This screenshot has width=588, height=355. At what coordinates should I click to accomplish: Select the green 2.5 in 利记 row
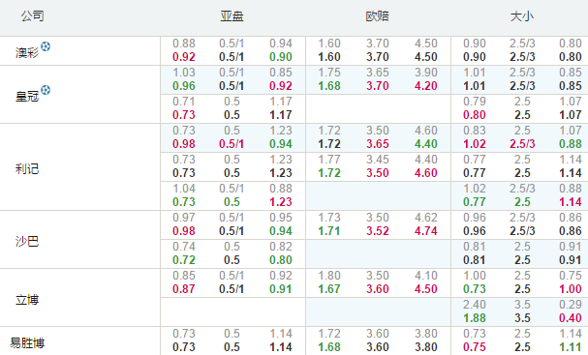pyautogui.click(x=522, y=202)
